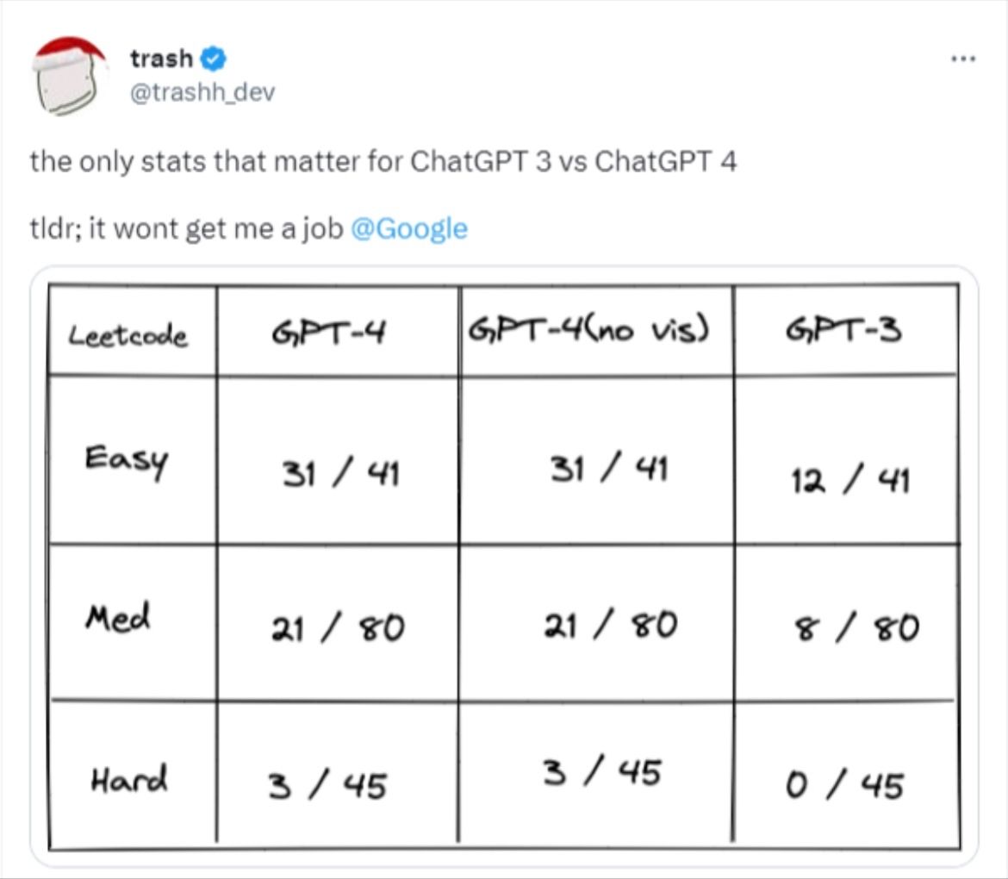The image size is (1008, 879).
Task: Click the GPT-4 column header in image
Action: pos(328,333)
